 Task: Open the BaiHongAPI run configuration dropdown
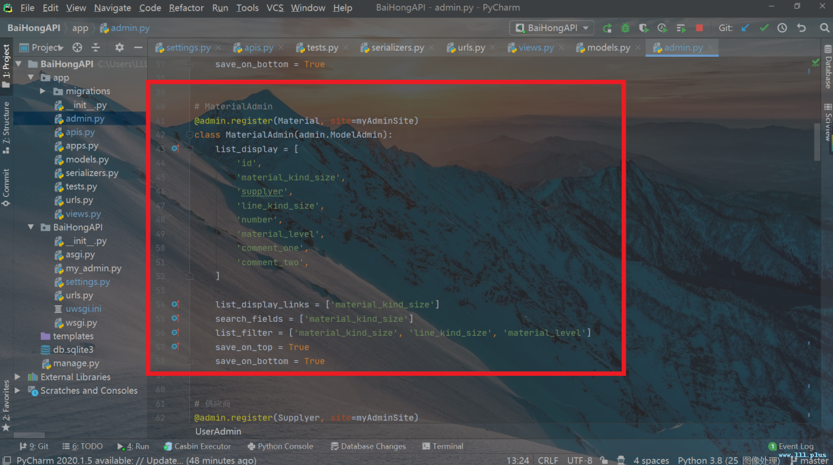point(552,28)
